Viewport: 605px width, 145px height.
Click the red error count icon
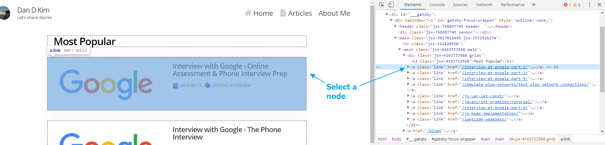pyautogui.click(x=566, y=5)
